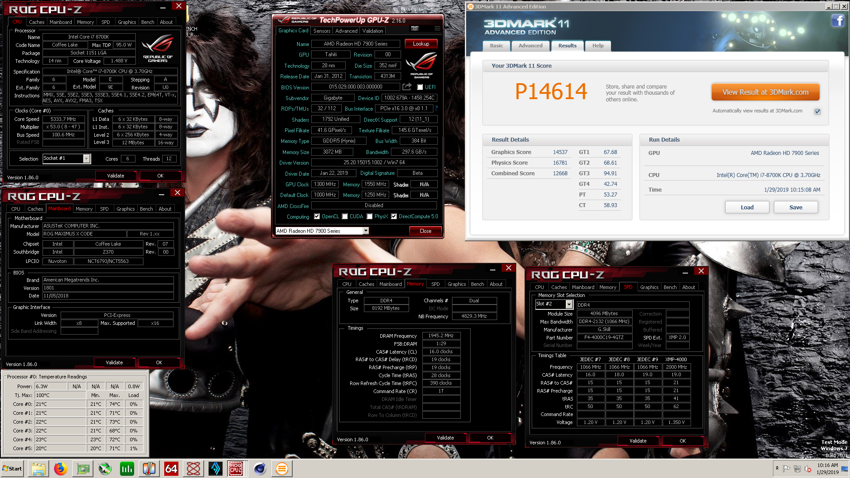Click Validate in the CPU-Z Memory window

point(445,438)
